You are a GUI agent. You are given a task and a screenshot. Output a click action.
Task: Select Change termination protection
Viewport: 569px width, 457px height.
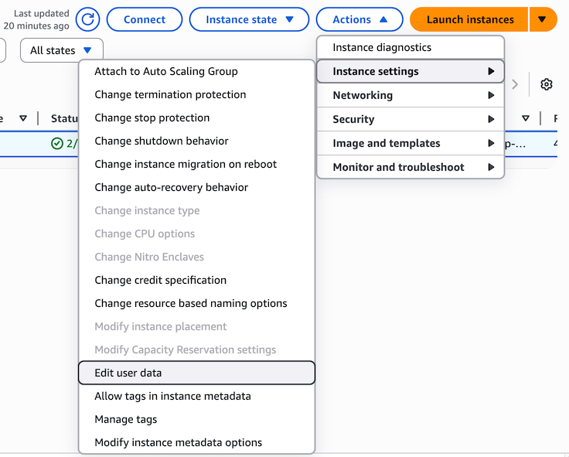tap(170, 94)
